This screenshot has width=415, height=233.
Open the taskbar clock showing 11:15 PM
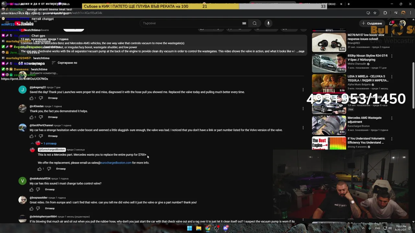pos(401,228)
